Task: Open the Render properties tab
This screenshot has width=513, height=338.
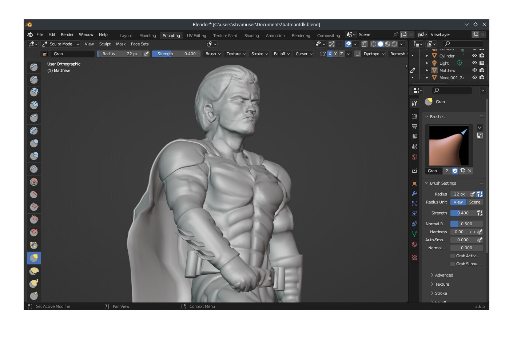Action: (414, 116)
